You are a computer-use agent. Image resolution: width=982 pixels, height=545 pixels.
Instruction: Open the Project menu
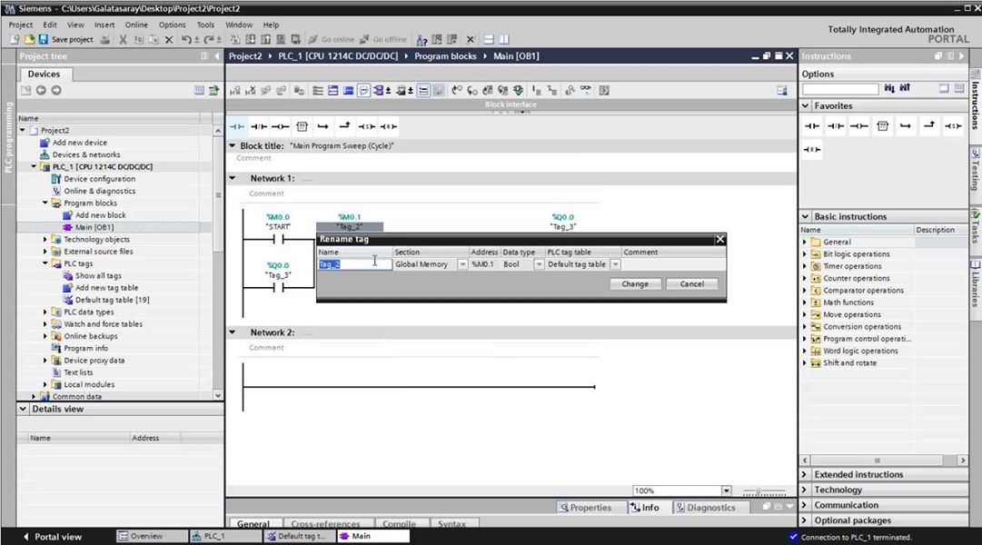20,25
